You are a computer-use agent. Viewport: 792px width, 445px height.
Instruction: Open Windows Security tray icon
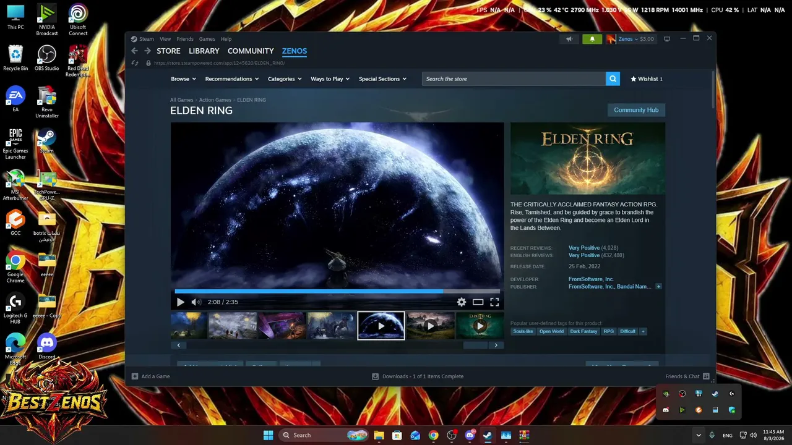tap(732, 410)
